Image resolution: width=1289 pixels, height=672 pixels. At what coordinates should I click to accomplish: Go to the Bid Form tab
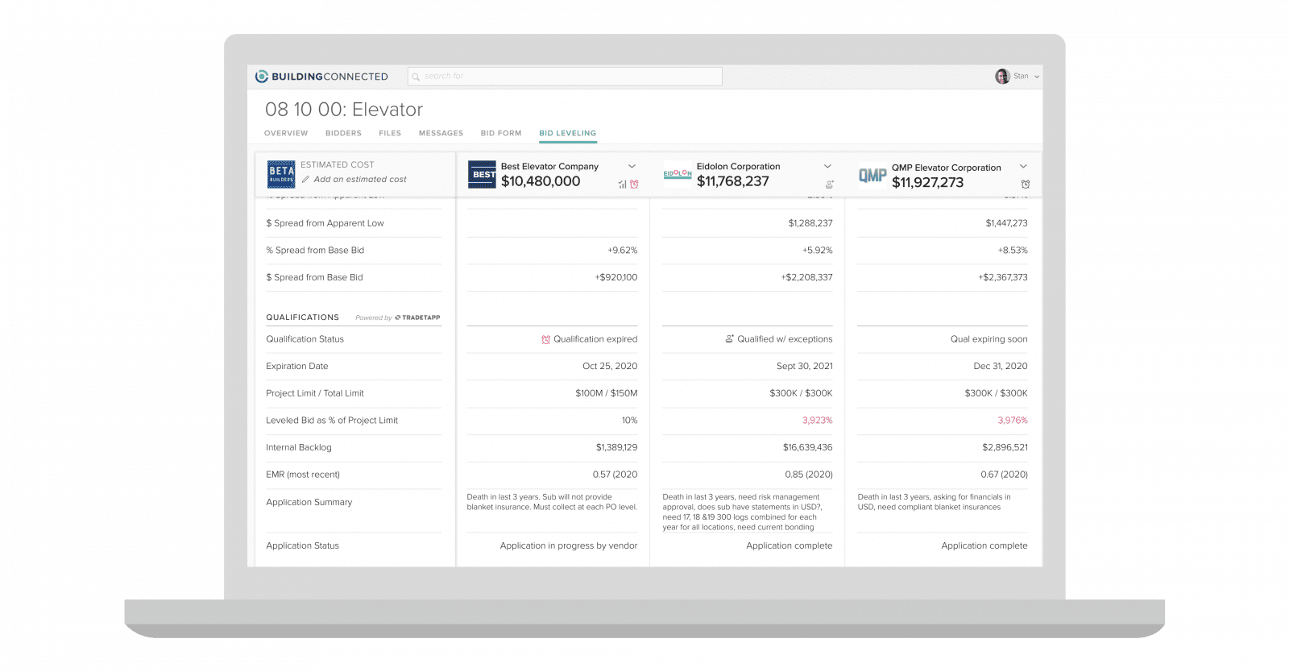pyautogui.click(x=501, y=133)
